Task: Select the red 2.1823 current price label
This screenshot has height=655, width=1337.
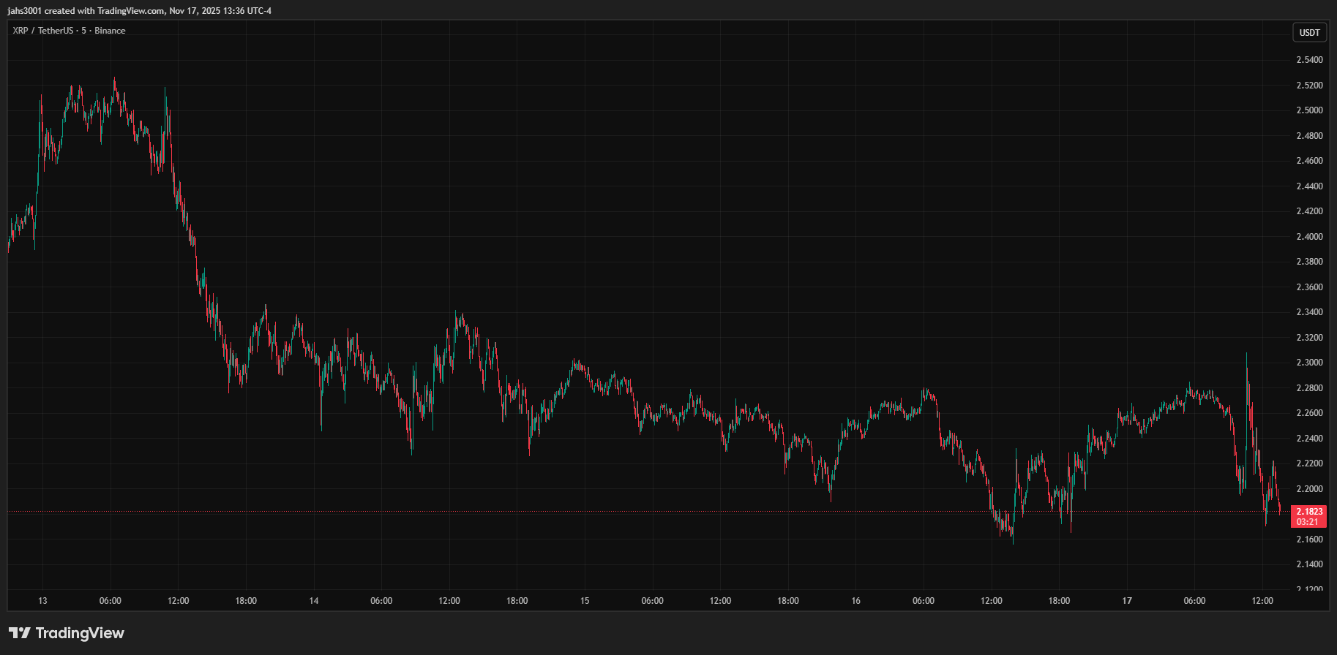Action: coord(1308,512)
